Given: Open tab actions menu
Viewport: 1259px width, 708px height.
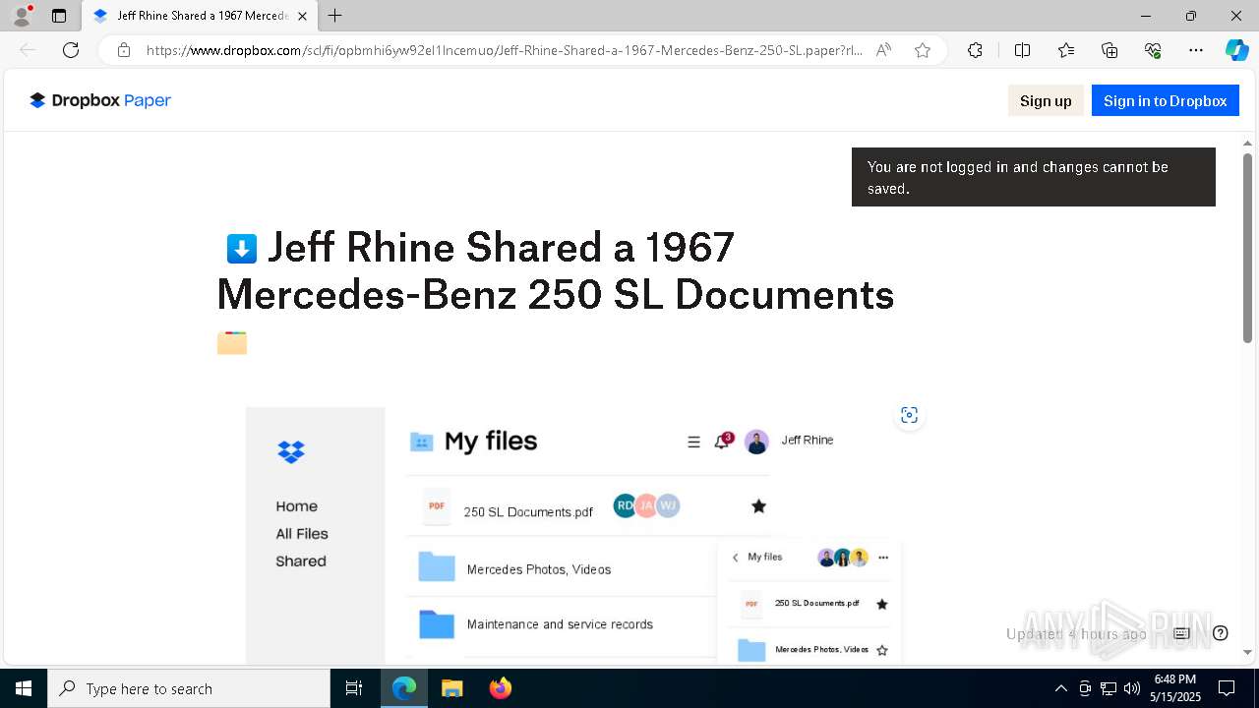Looking at the screenshot, I should 59,16.
